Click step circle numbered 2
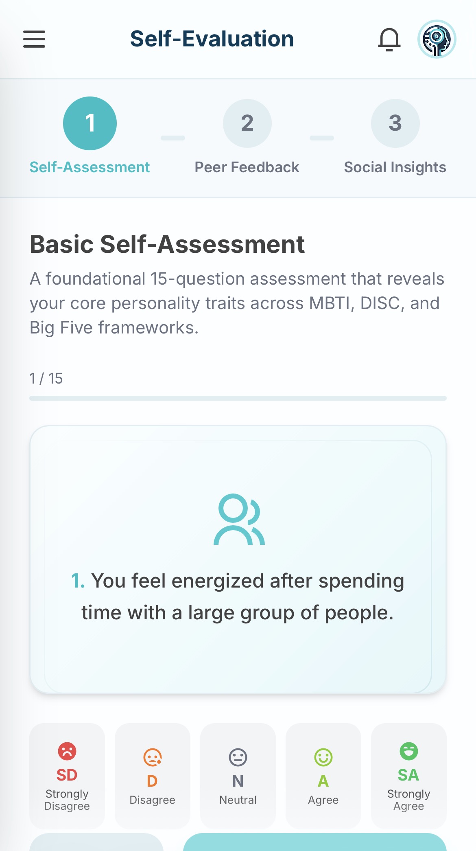 [247, 123]
